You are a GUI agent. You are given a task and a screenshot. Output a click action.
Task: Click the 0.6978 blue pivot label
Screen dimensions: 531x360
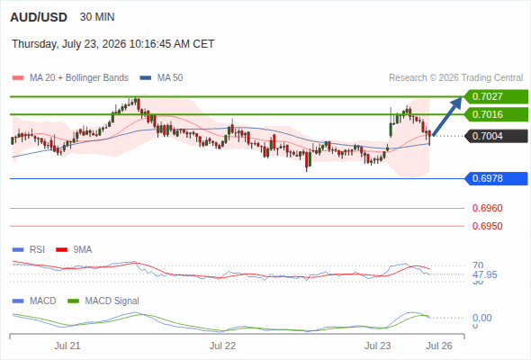click(x=497, y=178)
